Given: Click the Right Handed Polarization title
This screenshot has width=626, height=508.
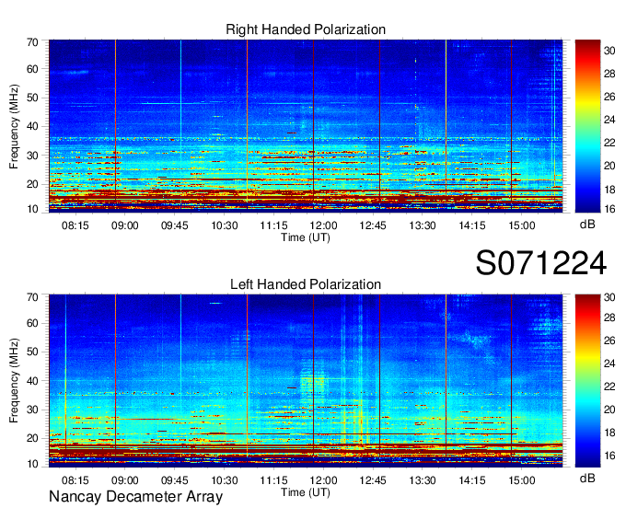Looking at the screenshot, I should tap(306, 29).
